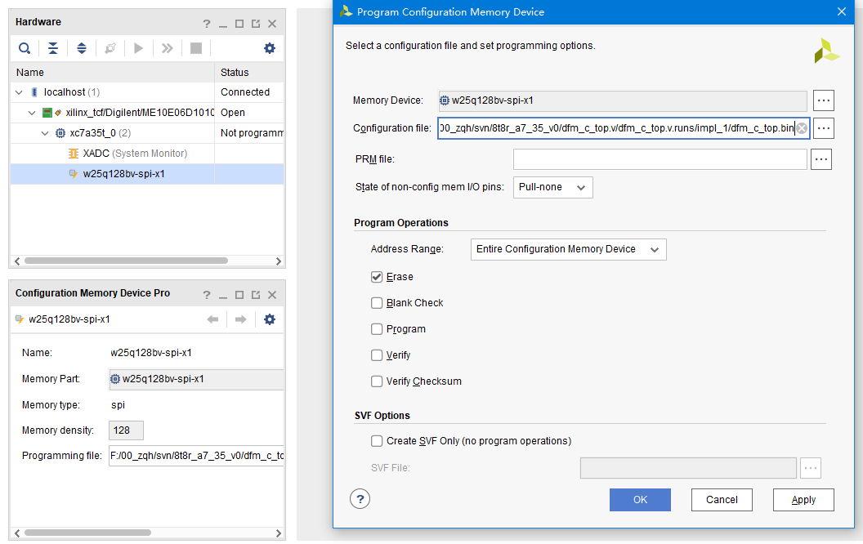This screenshot has width=863, height=544.
Task: Go forward arrow in properties panel
Action: pyautogui.click(x=240, y=319)
